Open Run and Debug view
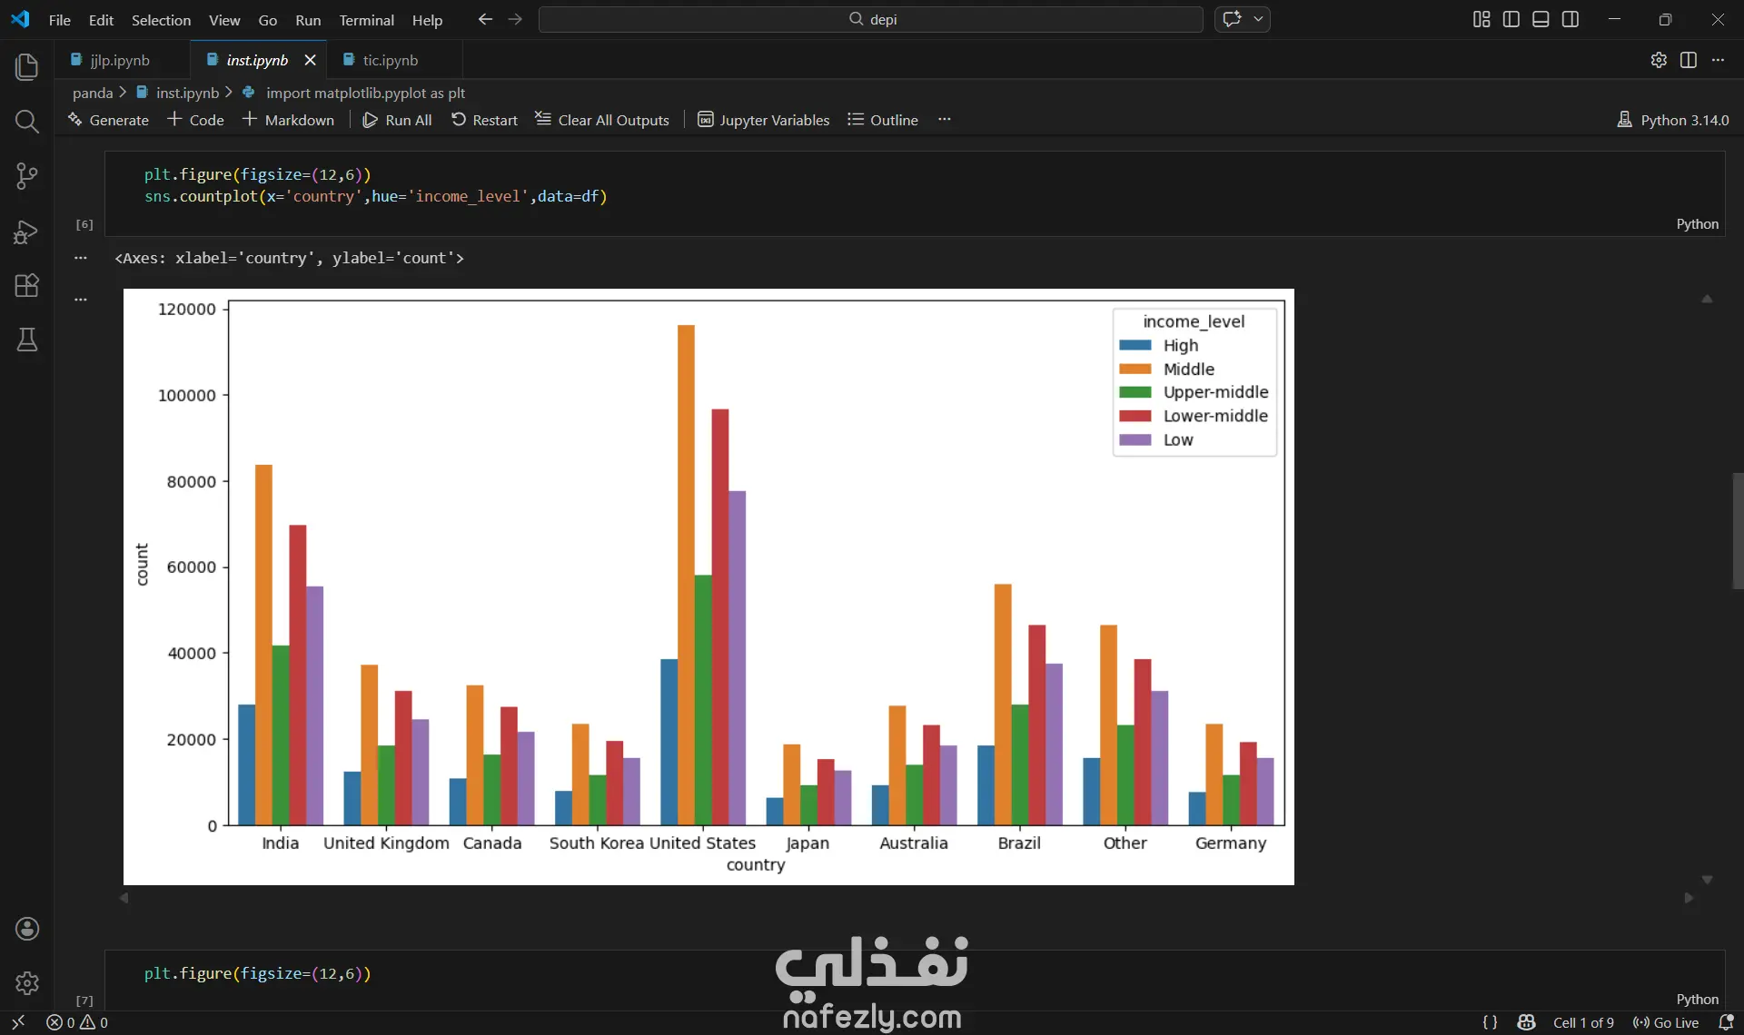 pos(27,232)
